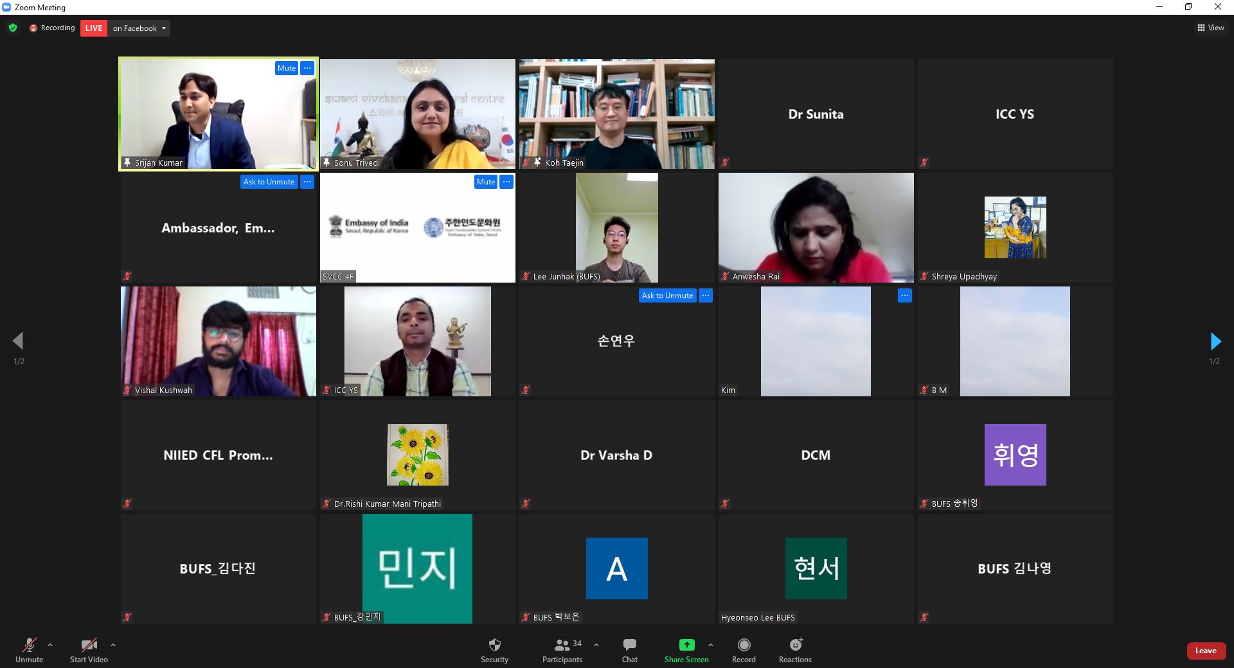1234x668 pixels.
Task: Click the green encryption shield icon
Action: pos(13,28)
